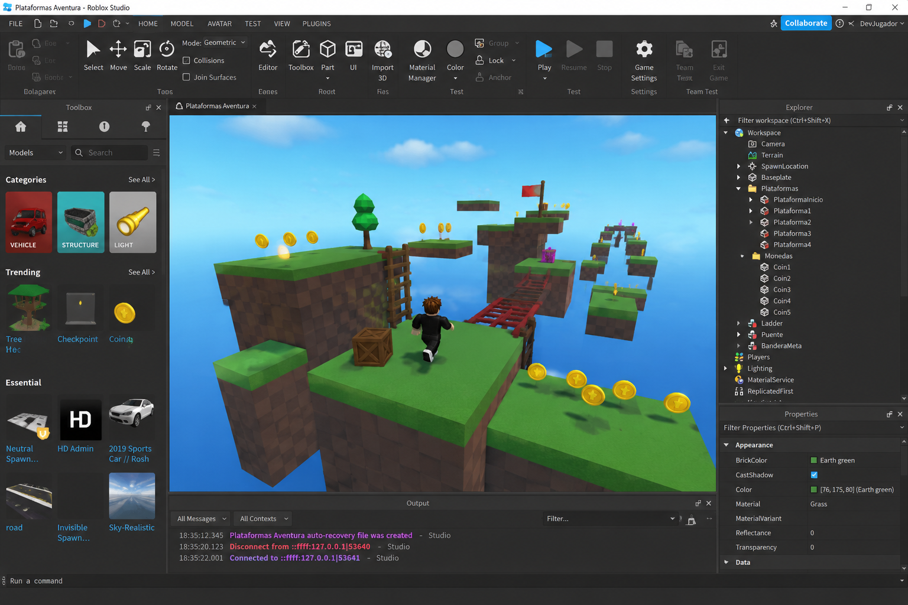The width and height of the screenshot is (908, 605).
Task: Switch to the TEST ribbon tab
Action: (253, 24)
